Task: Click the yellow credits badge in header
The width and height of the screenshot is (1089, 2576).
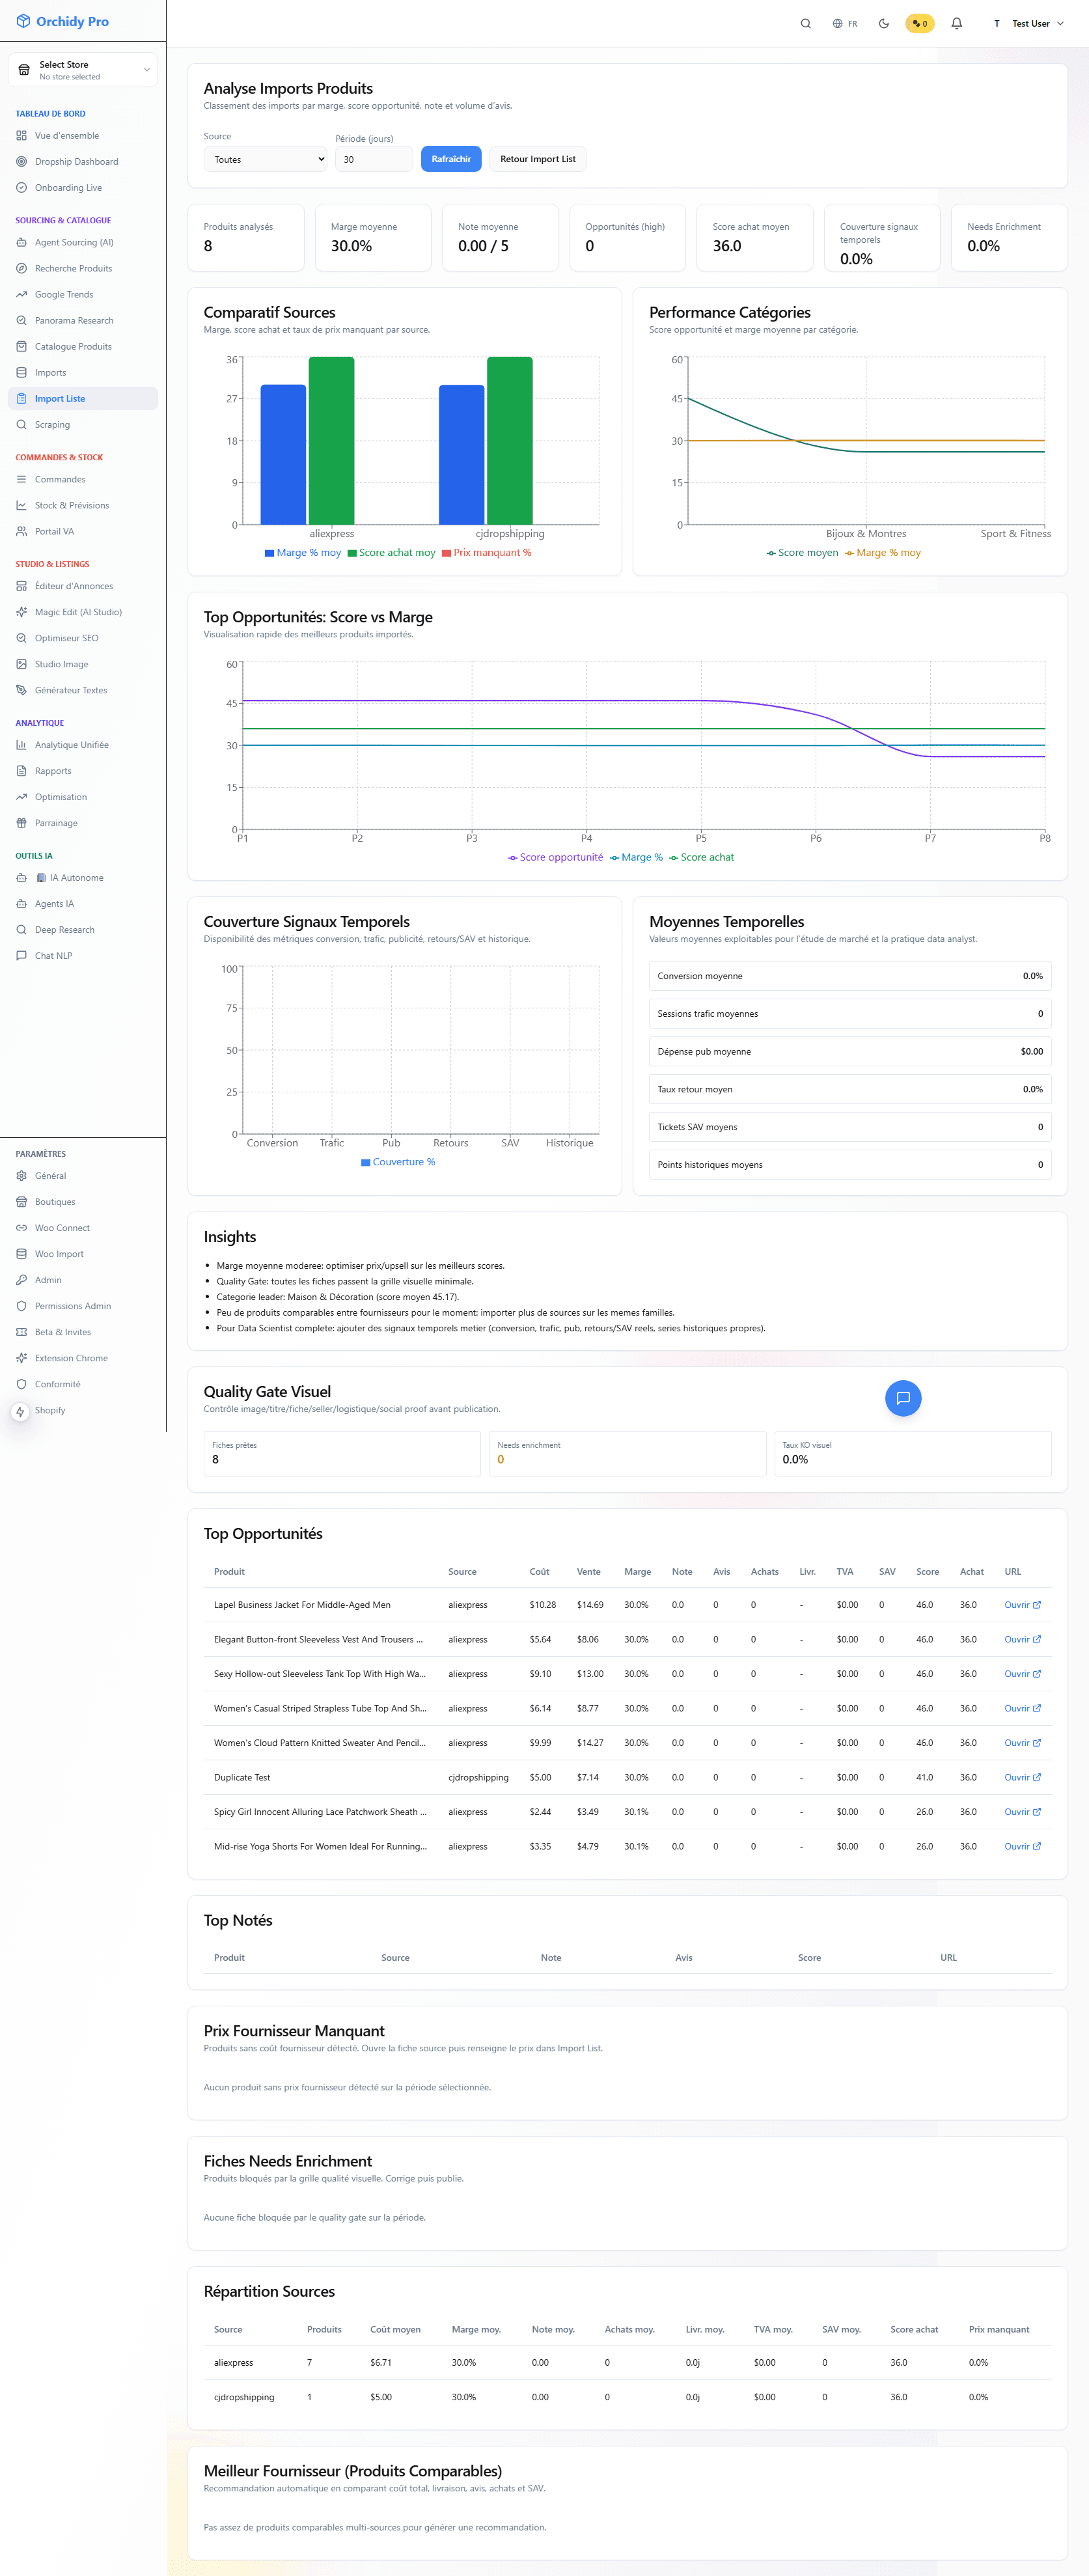Action: tap(919, 24)
